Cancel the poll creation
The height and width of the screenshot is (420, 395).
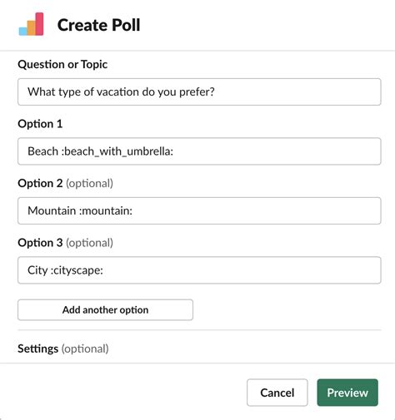pyautogui.click(x=277, y=393)
